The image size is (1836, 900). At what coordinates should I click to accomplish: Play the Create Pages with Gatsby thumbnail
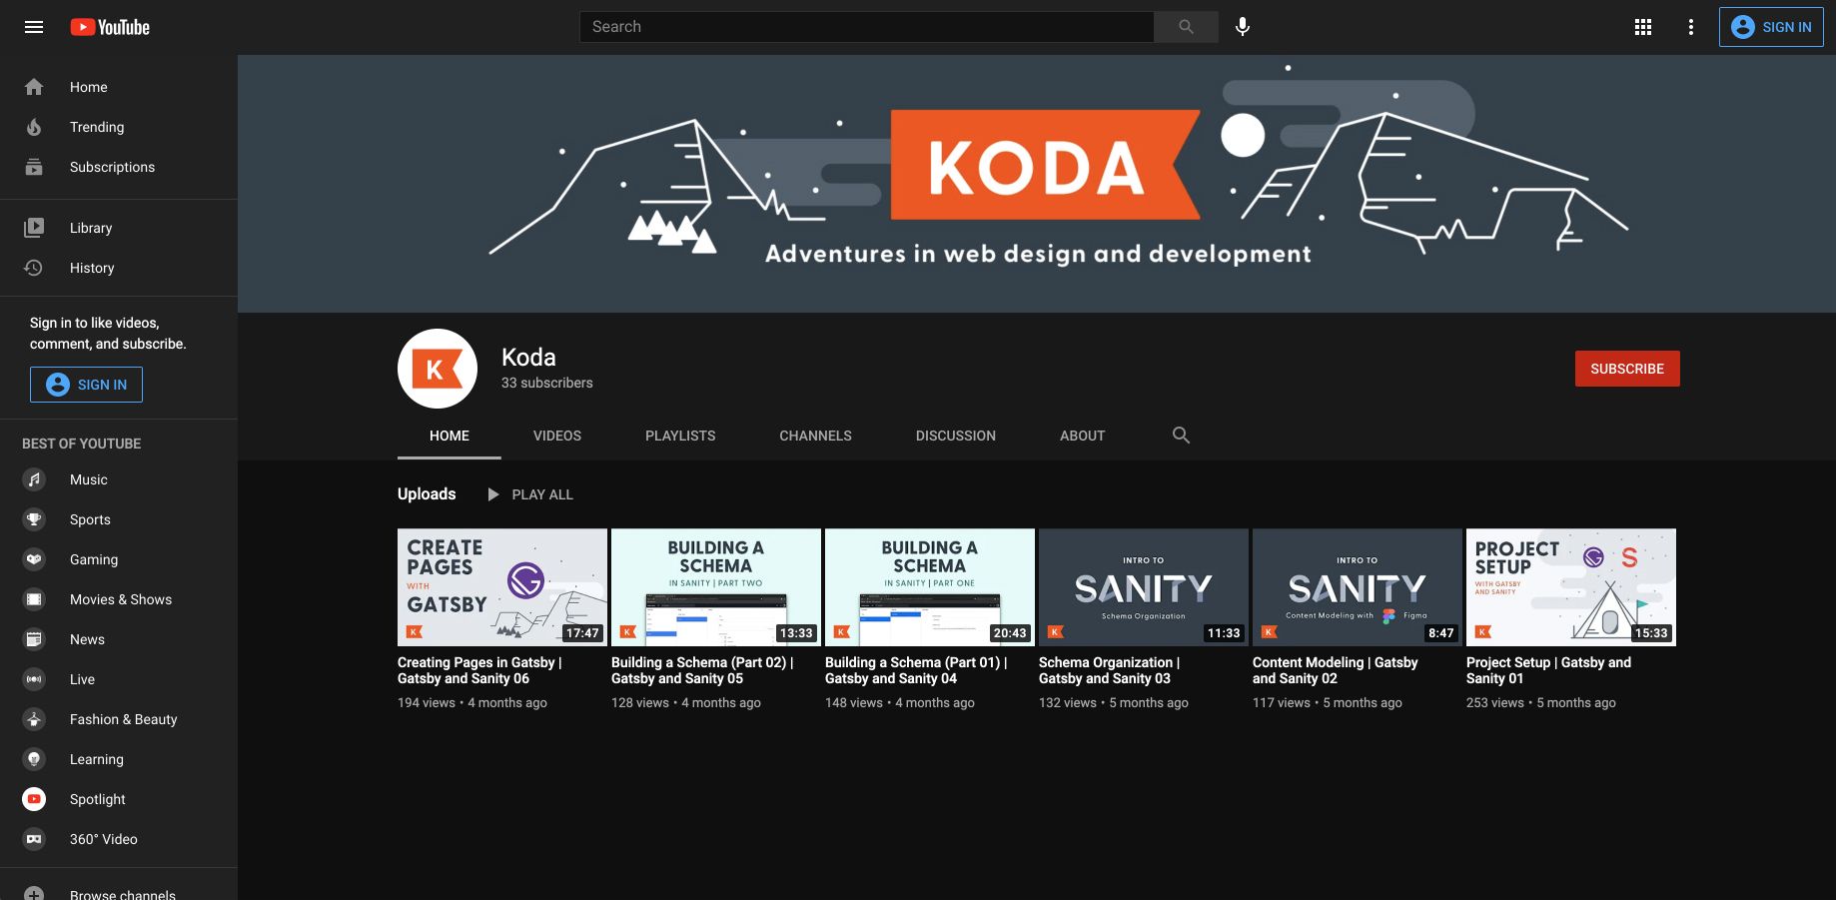(x=502, y=587)
